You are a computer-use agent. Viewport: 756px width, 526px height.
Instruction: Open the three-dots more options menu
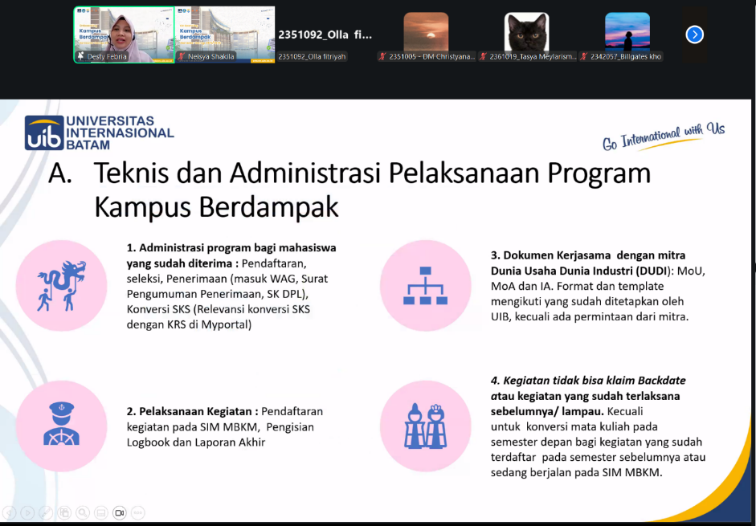(x=138, y=512)
